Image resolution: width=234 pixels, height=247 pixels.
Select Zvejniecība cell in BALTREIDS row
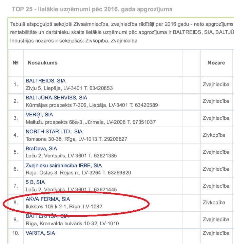click(x=216, y=84)
